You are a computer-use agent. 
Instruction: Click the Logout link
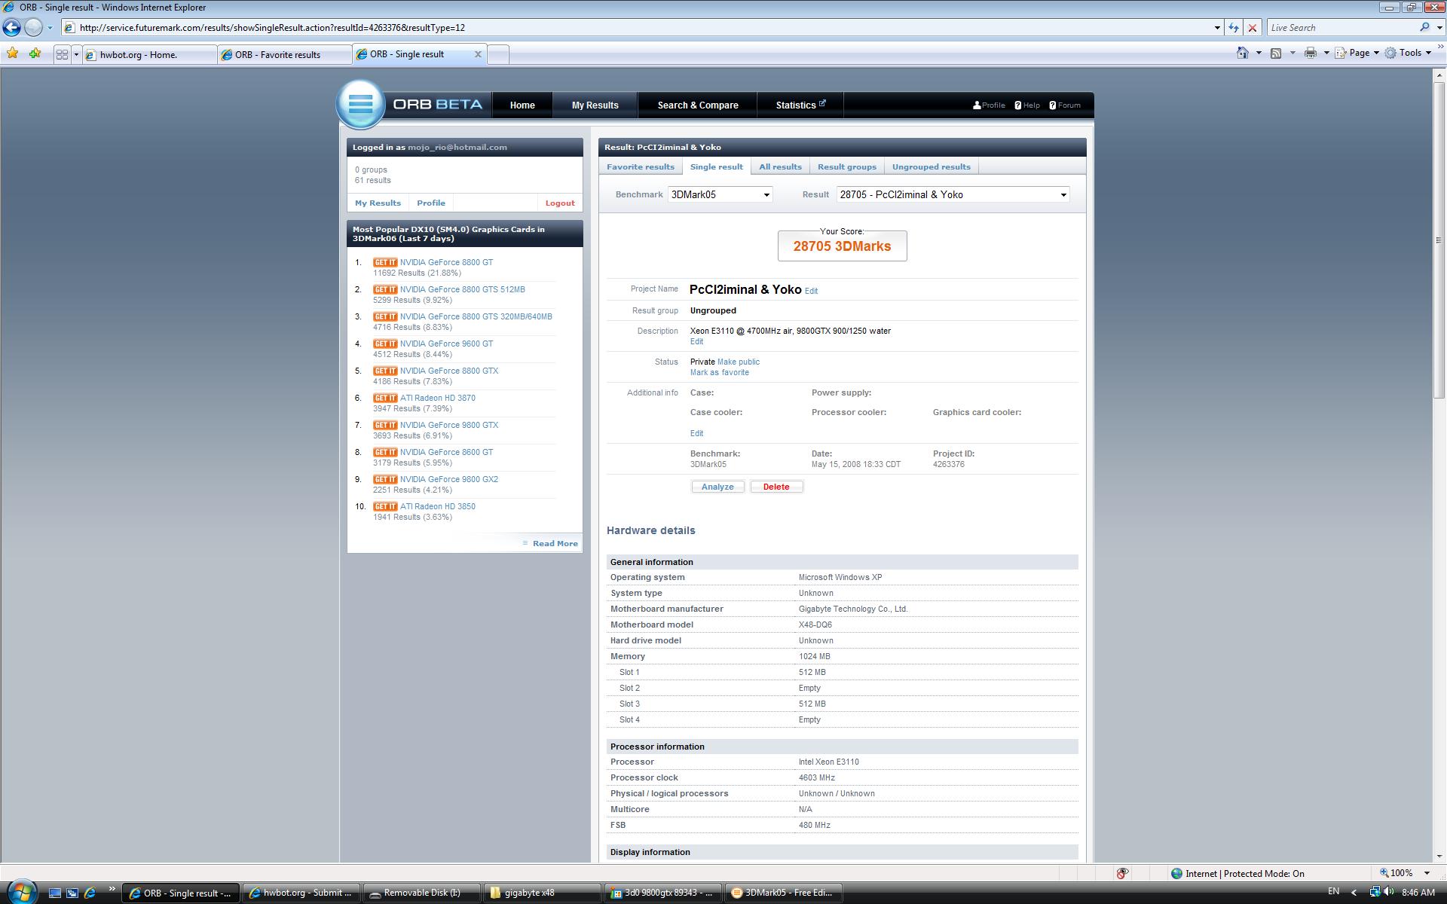point(560,203)
